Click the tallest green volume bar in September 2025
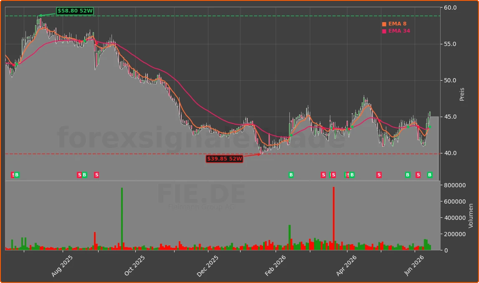Image resolution: width=479 pixels, height=283 pixels. [x=122, y=219]
